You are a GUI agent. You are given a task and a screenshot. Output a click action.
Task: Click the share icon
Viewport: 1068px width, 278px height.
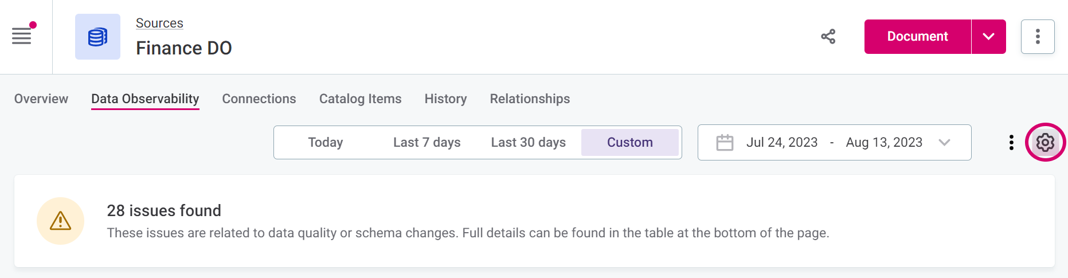pos(828,37)
